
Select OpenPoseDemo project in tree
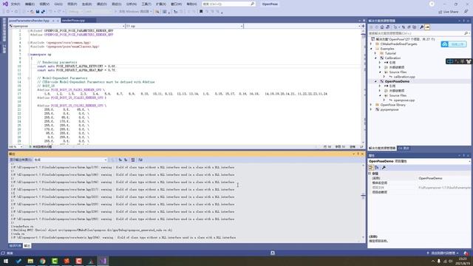pyautogui.click(x=397, y=81)
